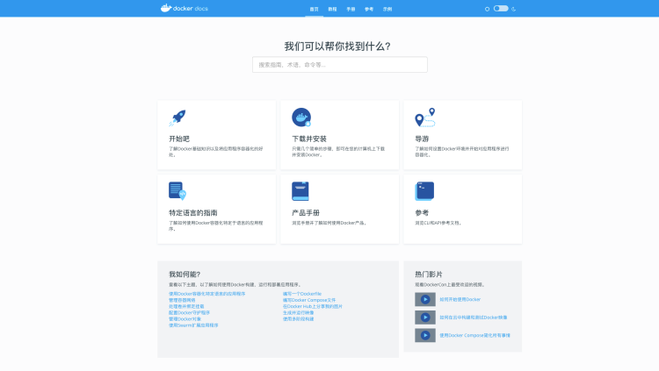Play the 使用Docker Compose简化所有事情 video thumbnail
This screenshot has height=371, width=659.
pyautogui.click(x=425, y=335)
